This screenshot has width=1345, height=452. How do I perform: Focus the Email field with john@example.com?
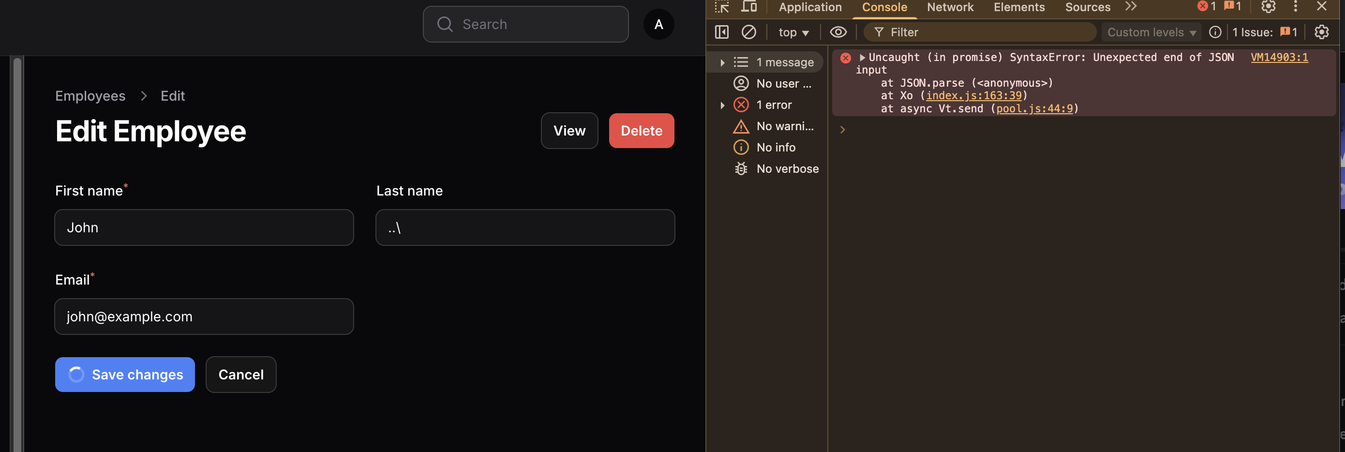(x=204, y=316)
